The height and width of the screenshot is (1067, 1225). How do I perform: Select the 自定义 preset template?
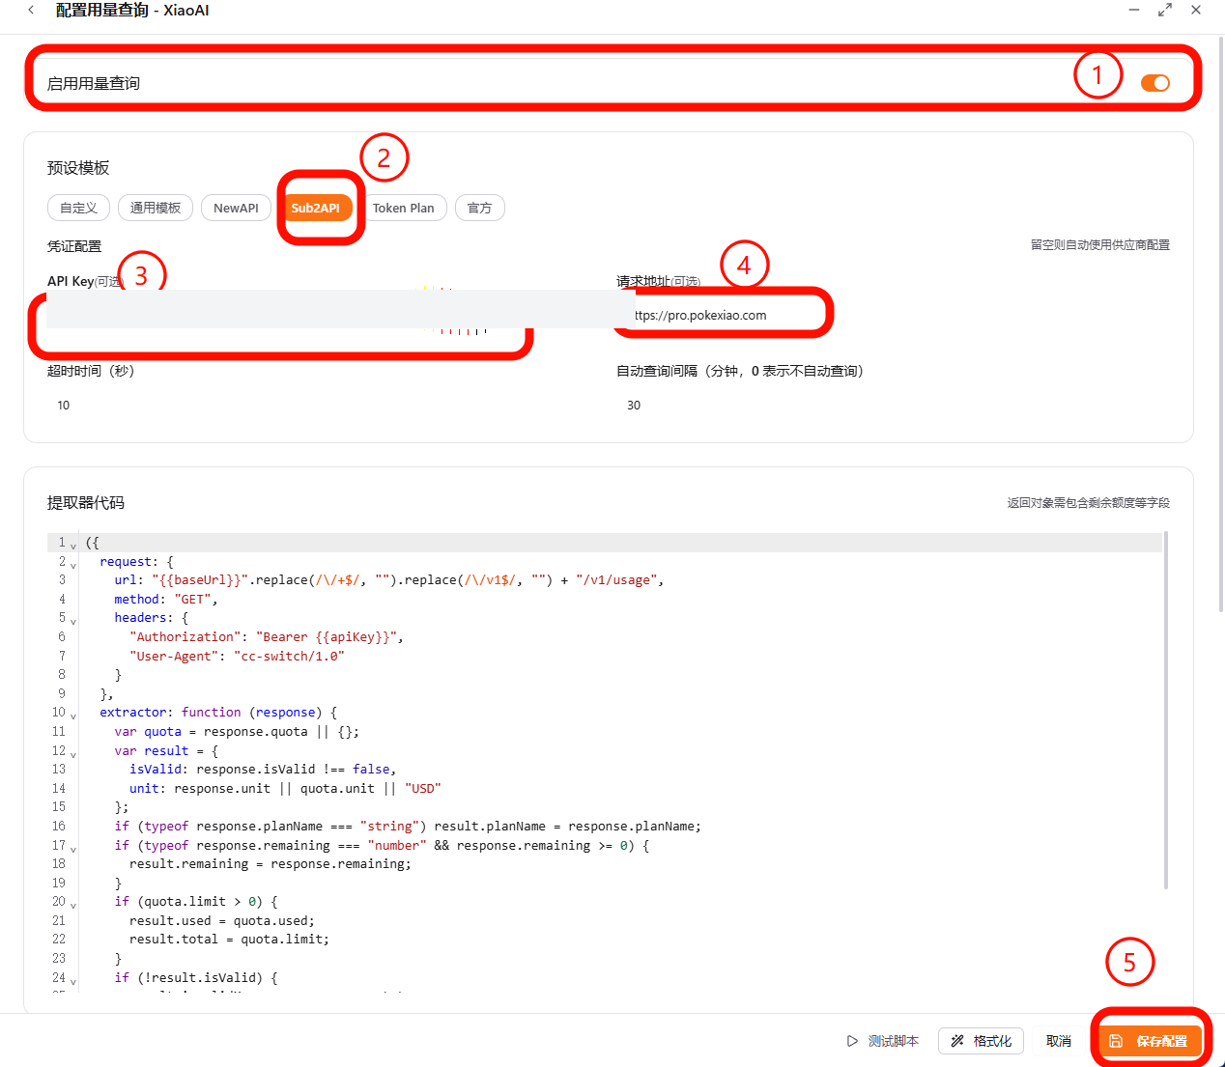[78, 208]
